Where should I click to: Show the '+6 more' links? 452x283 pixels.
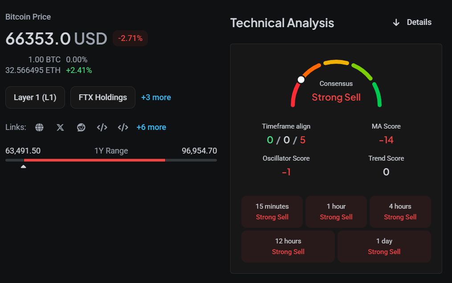[x=151, y=127]
